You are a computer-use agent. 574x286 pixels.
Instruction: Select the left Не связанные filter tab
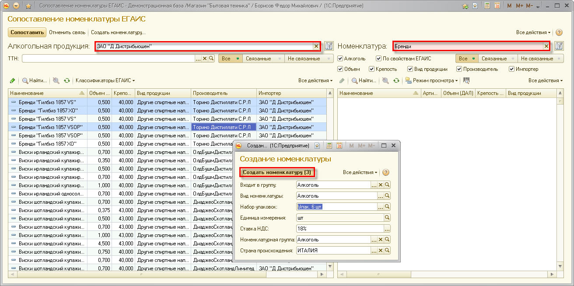point(304,59)
